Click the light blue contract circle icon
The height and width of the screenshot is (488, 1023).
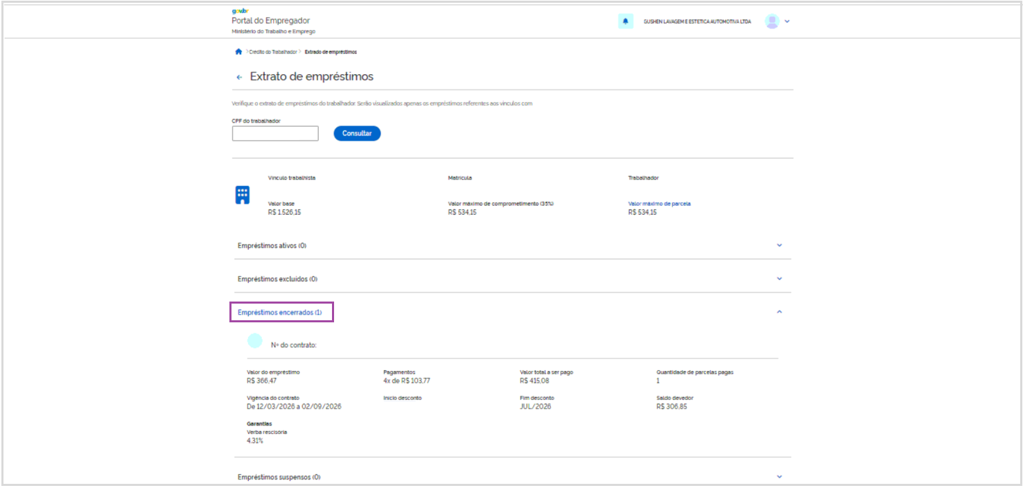click(x=255, y=340)
